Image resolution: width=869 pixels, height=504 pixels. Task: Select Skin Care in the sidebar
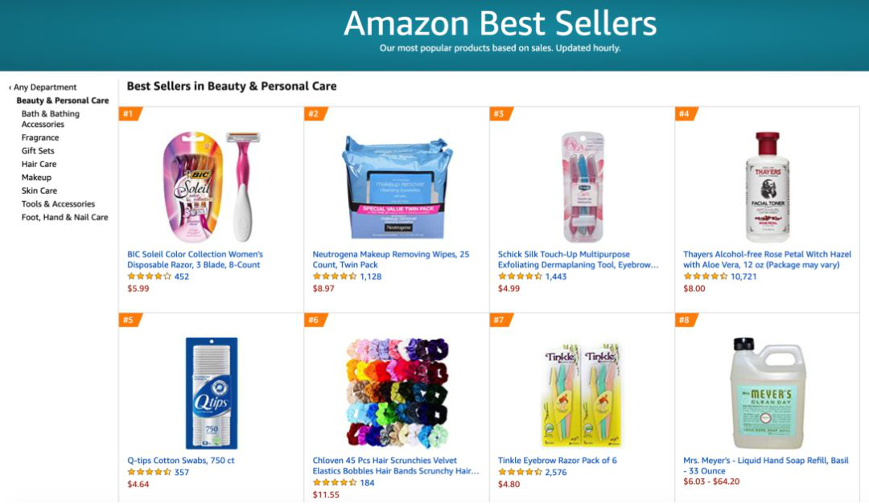[x=39, y=191]
